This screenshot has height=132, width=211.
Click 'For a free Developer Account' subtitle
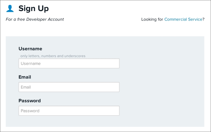coord(35,19)
